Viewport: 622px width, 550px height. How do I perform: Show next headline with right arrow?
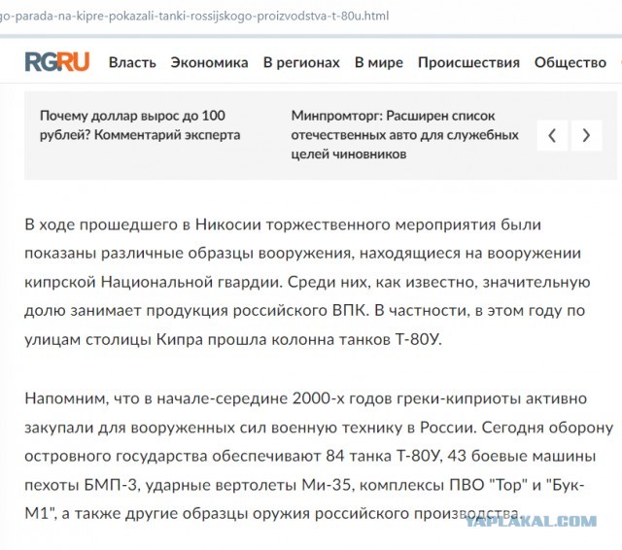point(586,136)
